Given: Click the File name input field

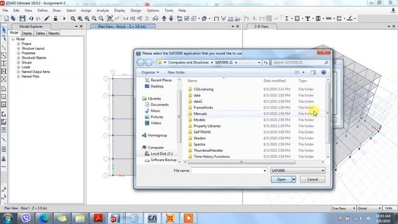Looking at the screenshot, I should pyautogui.click(x=229, y=170).
